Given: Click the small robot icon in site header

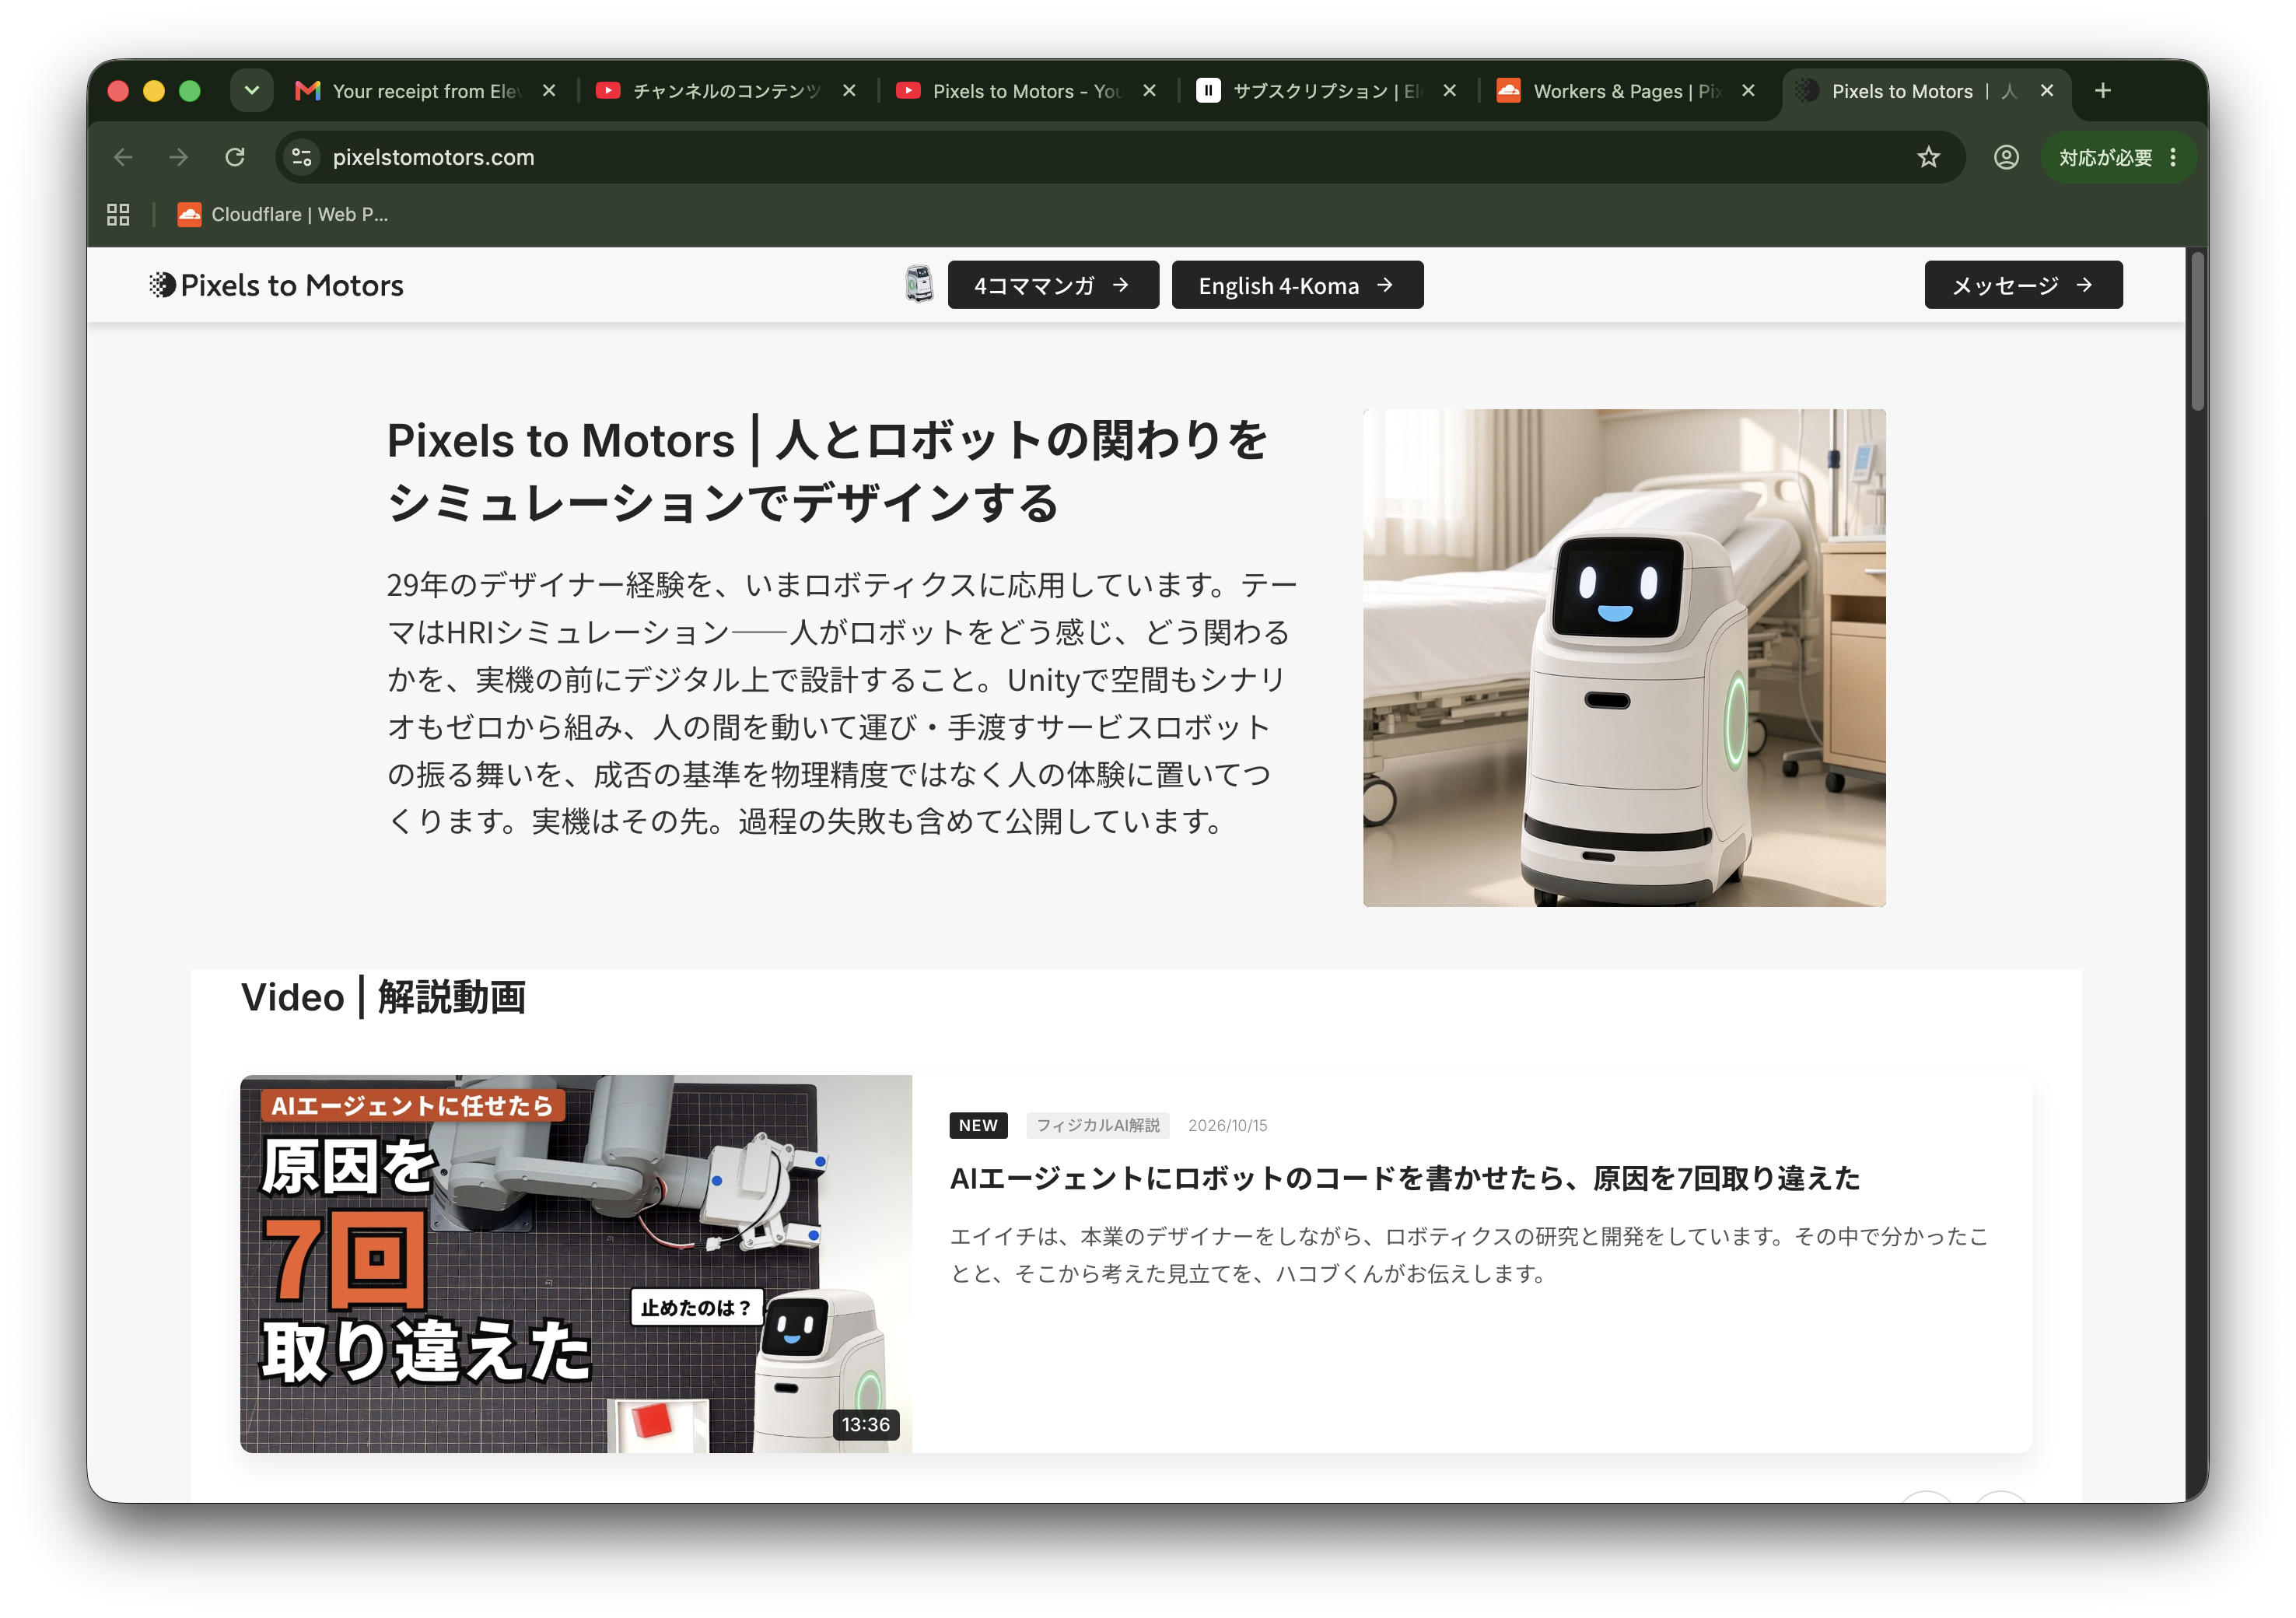Looking at the screenshot, I should [919, 284].
